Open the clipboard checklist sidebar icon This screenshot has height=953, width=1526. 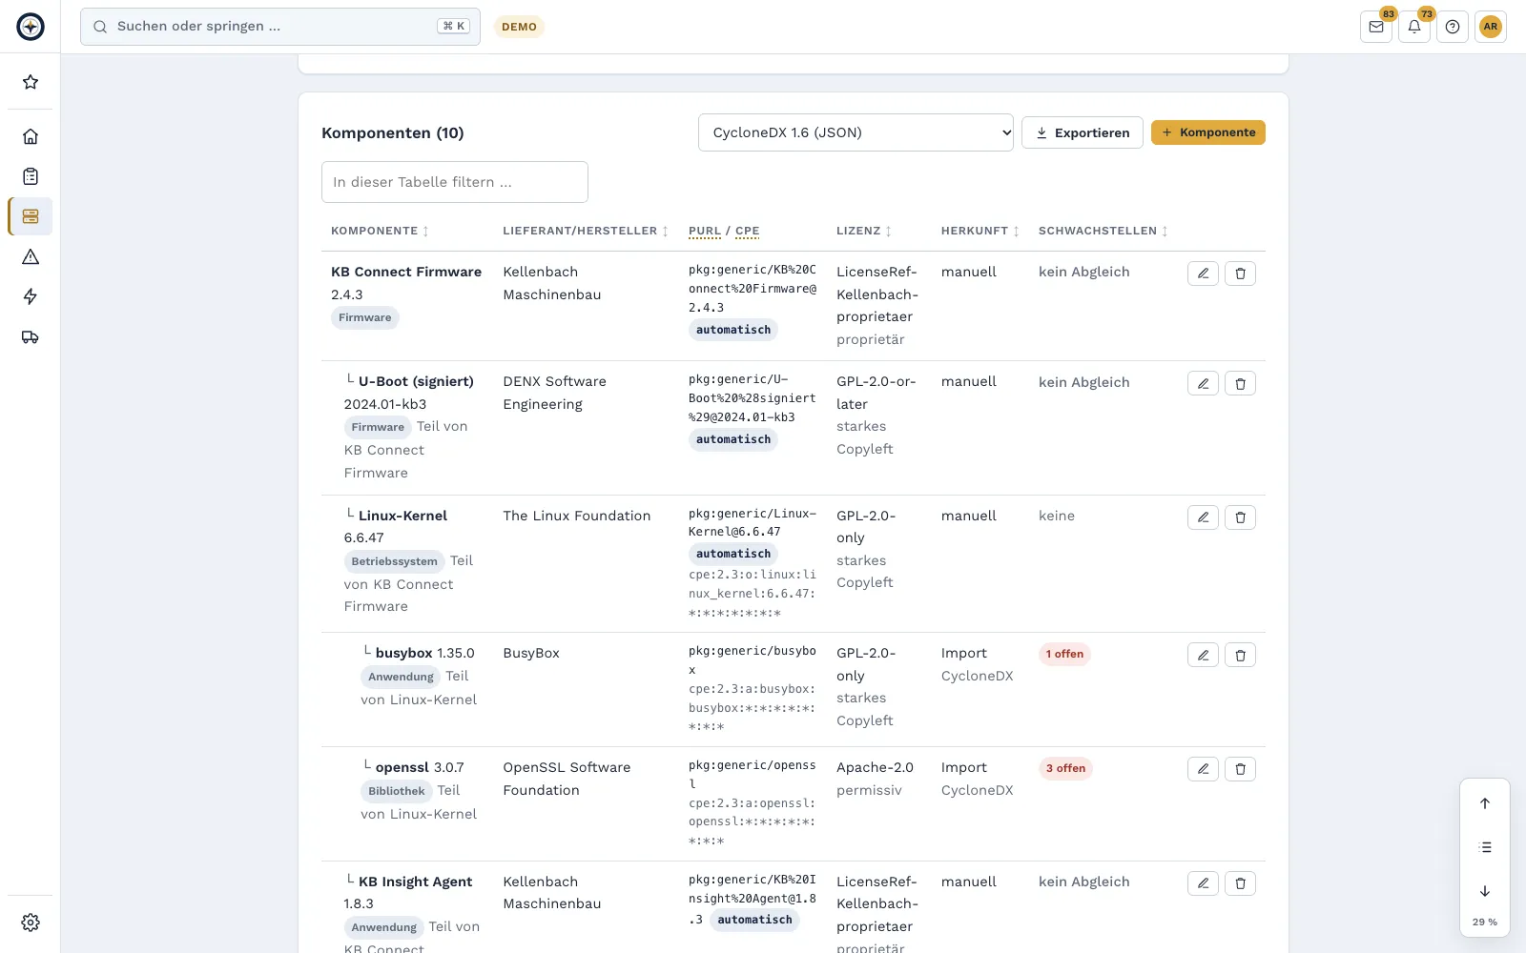tap(31, 176)
